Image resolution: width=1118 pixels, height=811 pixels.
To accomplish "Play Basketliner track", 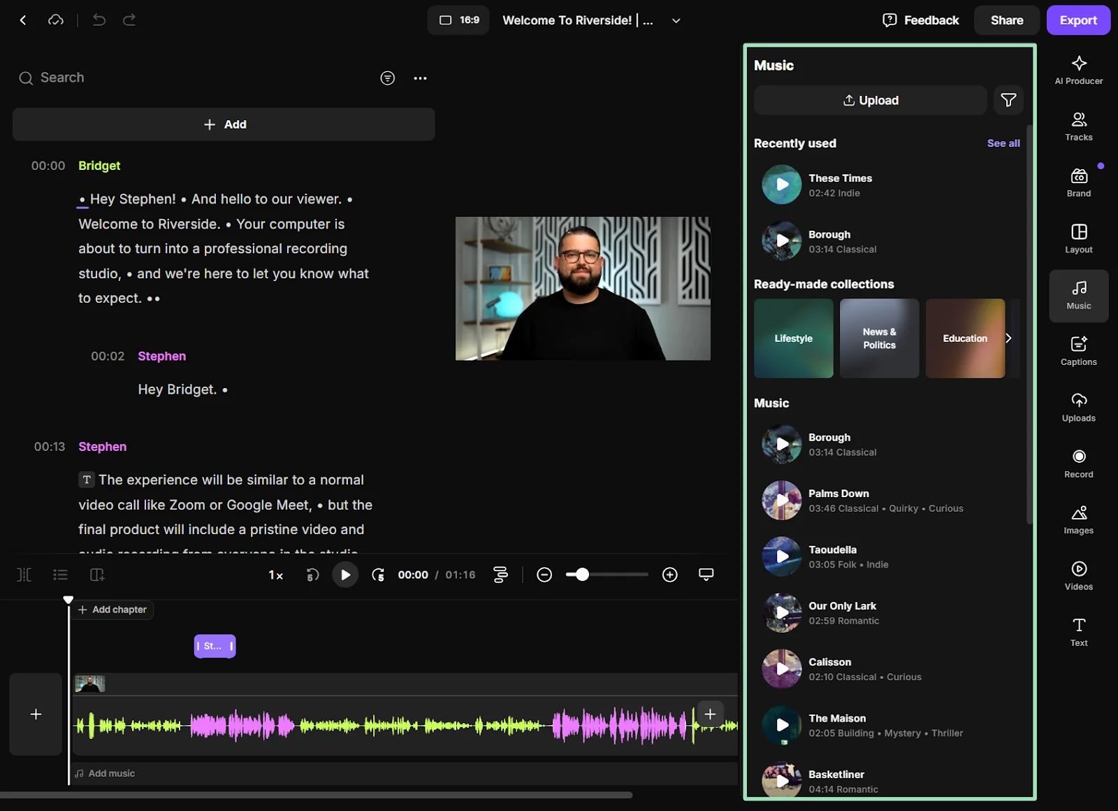I will coord(782,781).
